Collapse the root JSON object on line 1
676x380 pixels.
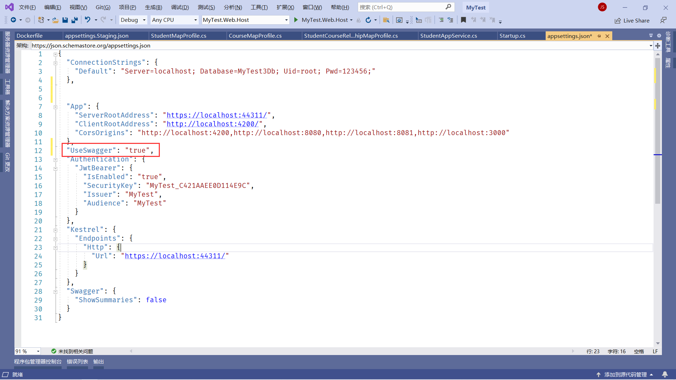55,54
